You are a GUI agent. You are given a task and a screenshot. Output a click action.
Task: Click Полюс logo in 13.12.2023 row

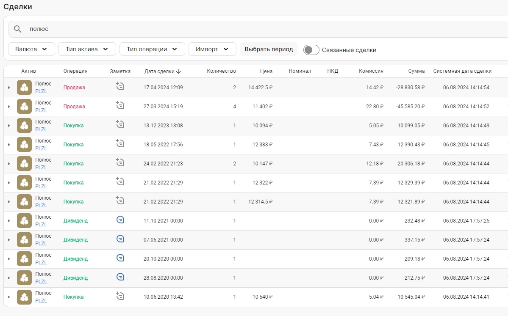pyautogui.click(x=24, y=126)
